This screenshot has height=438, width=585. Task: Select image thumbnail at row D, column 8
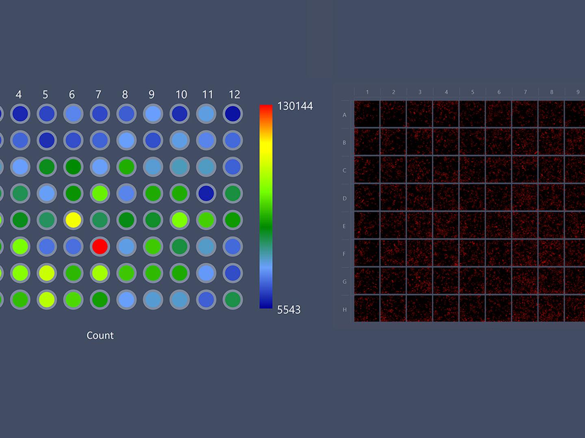pos(551,198)
